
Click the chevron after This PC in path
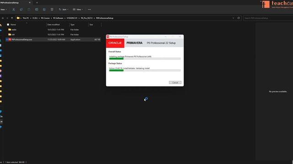tap(31, 18)
